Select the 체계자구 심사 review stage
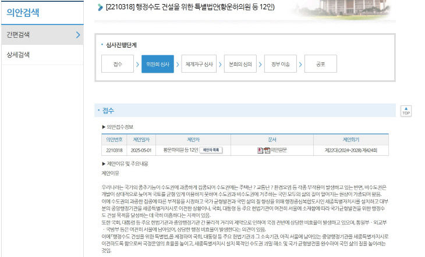Screen dimensions: 425x257 point(199,64)
